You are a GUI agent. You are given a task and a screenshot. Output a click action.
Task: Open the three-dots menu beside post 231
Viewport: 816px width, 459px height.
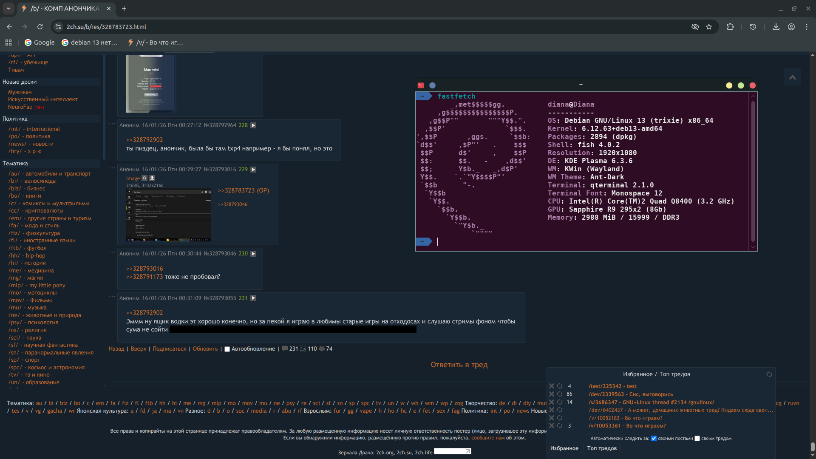[112, 297]
